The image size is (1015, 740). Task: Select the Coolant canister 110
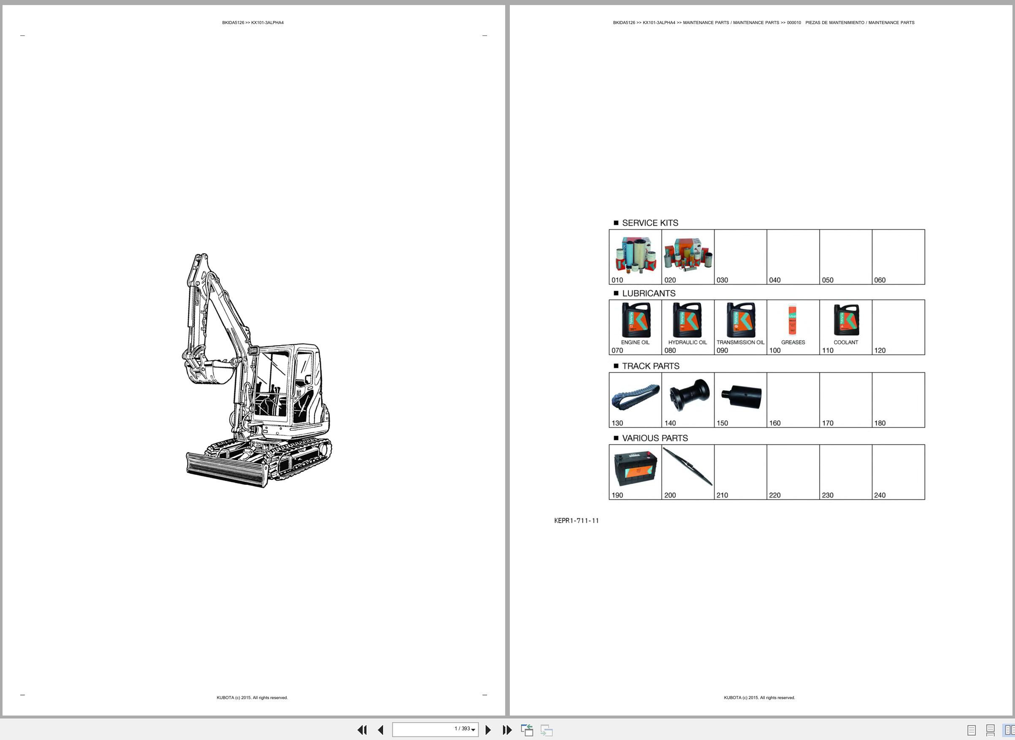pos(846,320)
